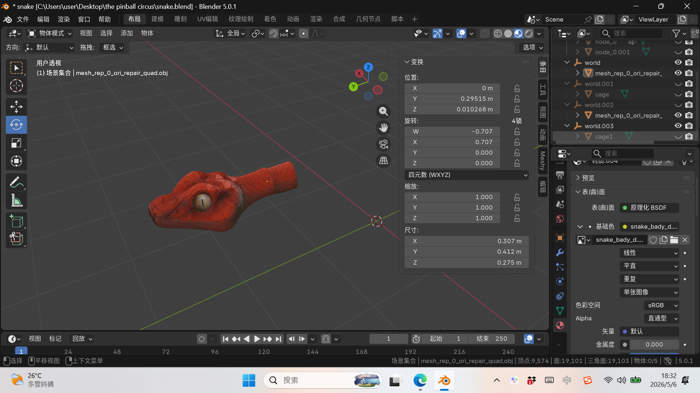Play the animation forward in the timeline
Screen dimensions: 700x393
pos(257,339)
